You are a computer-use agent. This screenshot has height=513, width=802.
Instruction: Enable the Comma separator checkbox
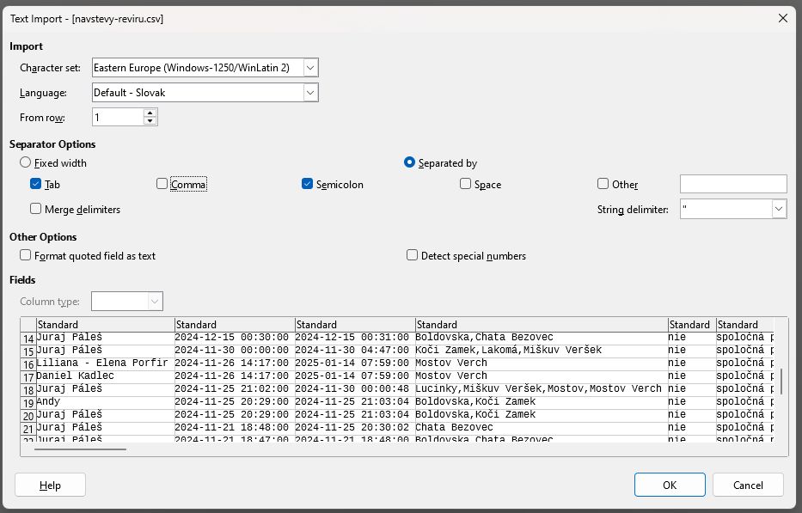[x=162, y=184]
